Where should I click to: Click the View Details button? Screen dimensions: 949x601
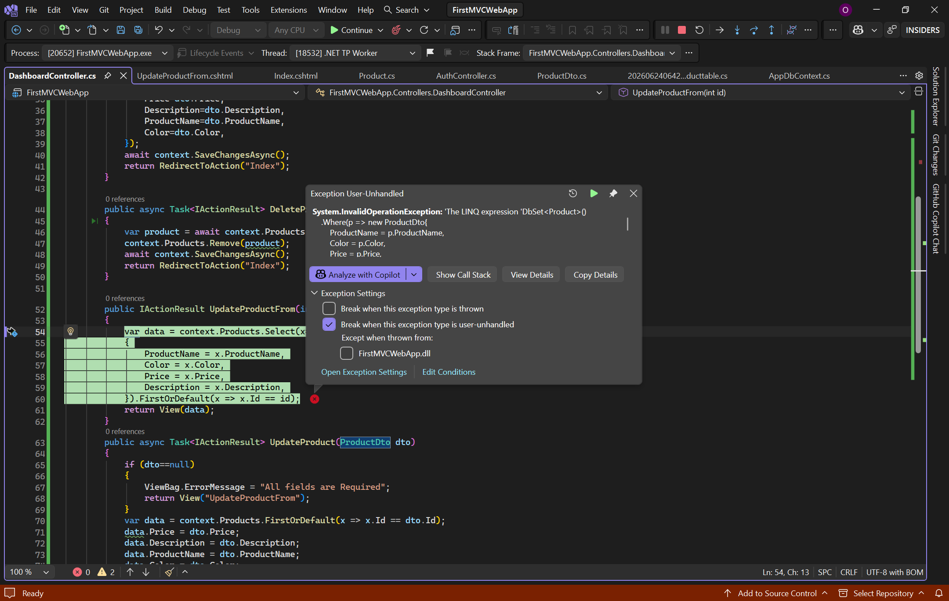pos(532,275)
